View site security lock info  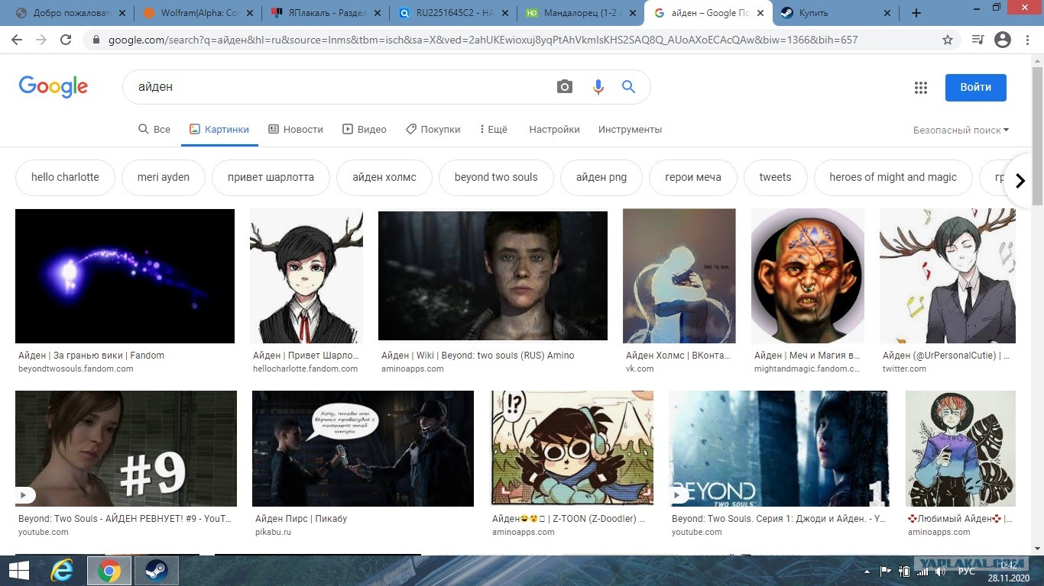click(96, 40)
